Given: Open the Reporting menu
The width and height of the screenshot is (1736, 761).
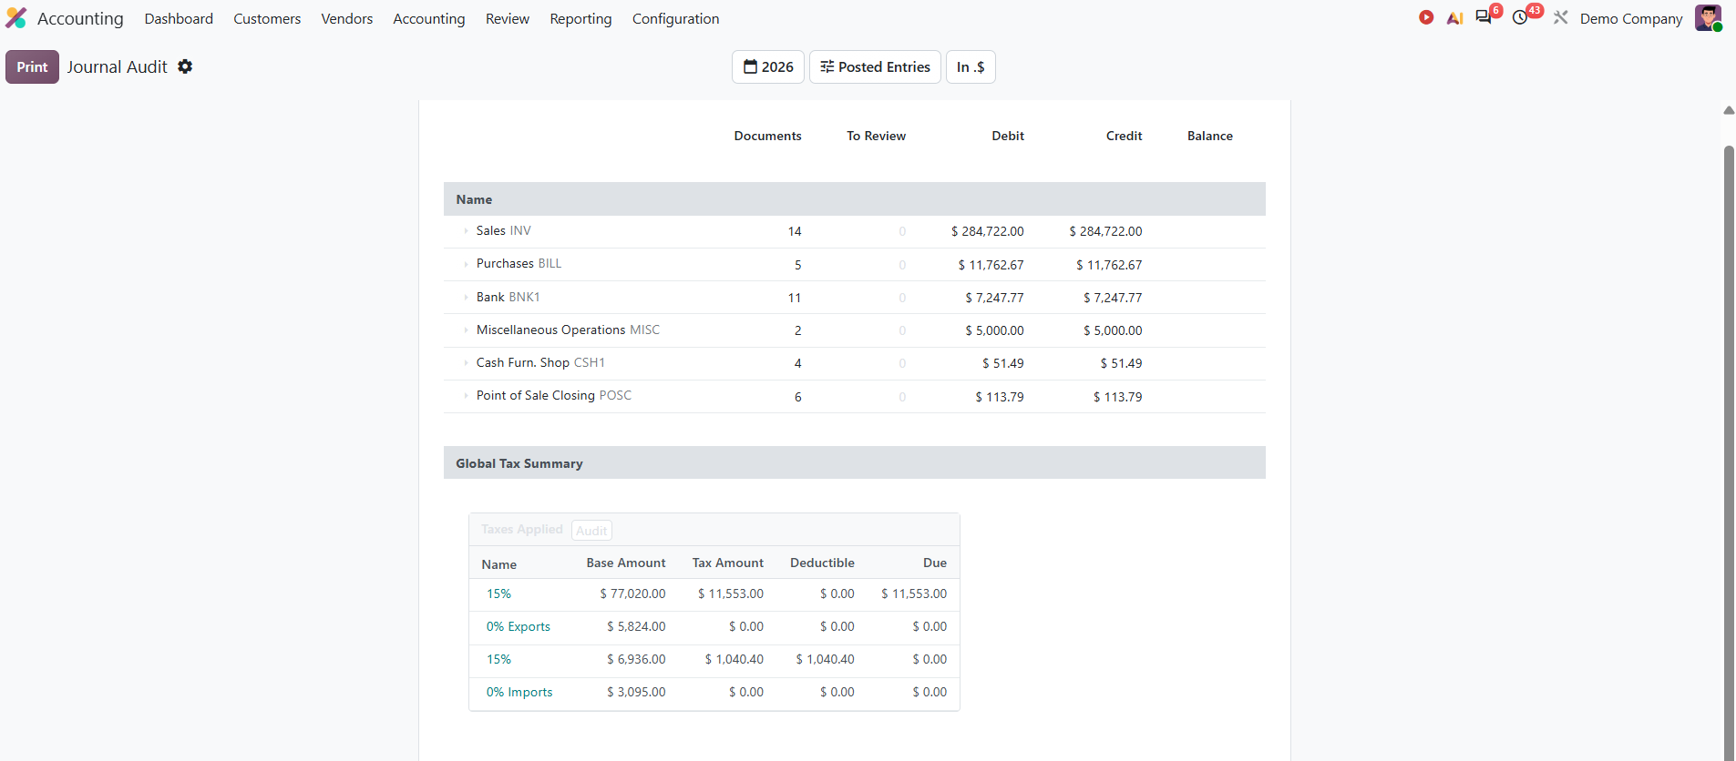Looking at the screenshot, I should point(581,18).
